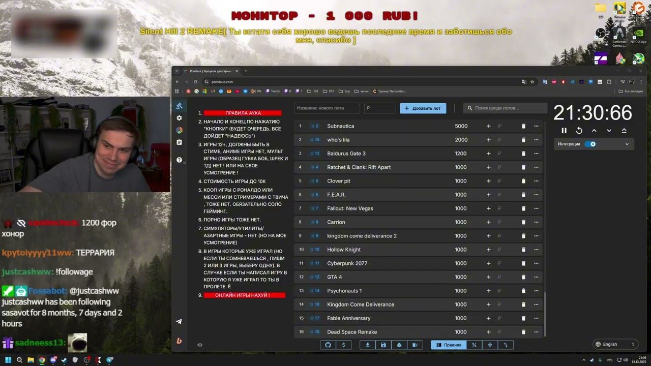The height and width of the screenshot is (366, 651).
Task: Pause the auction timer
Action: click(x=564, y=131)
